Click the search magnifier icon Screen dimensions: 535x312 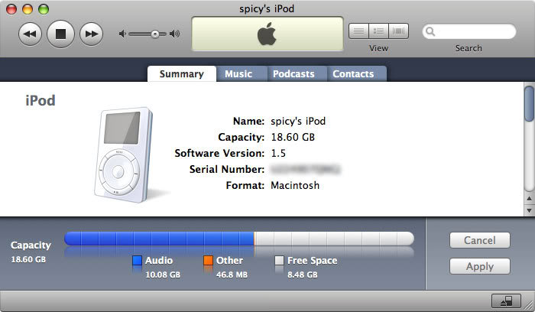pos(430,32)
